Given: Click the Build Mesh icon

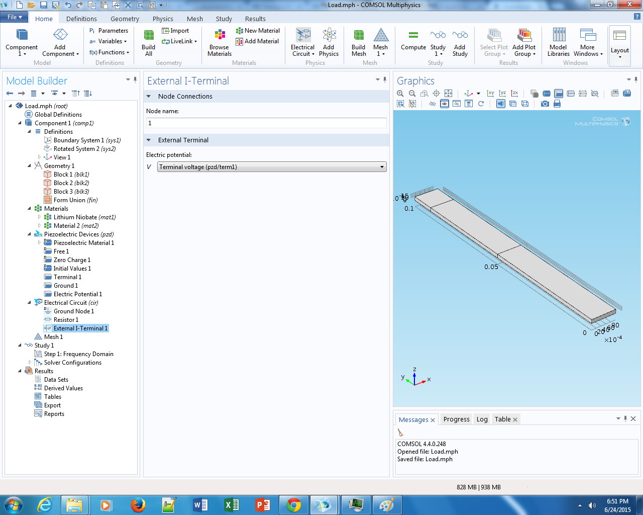Looking at the screenshot, I should point(358,42).
